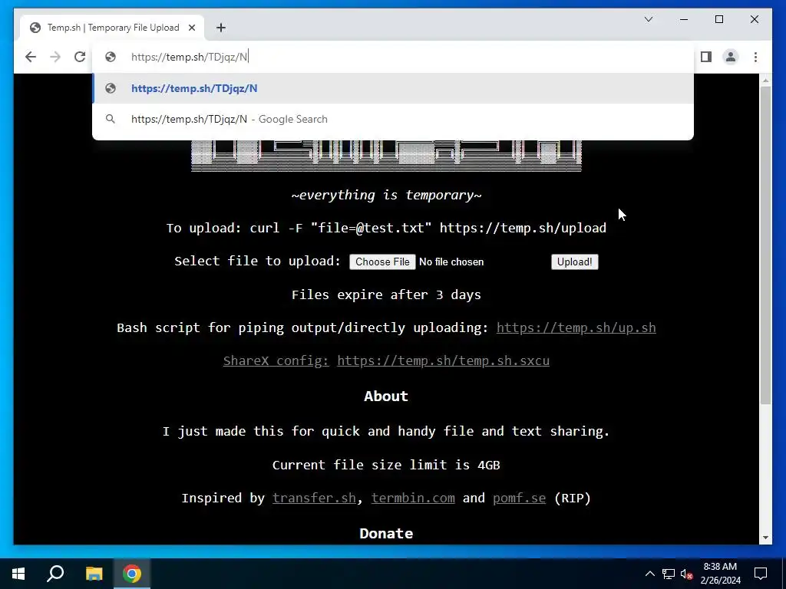Click globe icon in first URL suggestion

111,88
